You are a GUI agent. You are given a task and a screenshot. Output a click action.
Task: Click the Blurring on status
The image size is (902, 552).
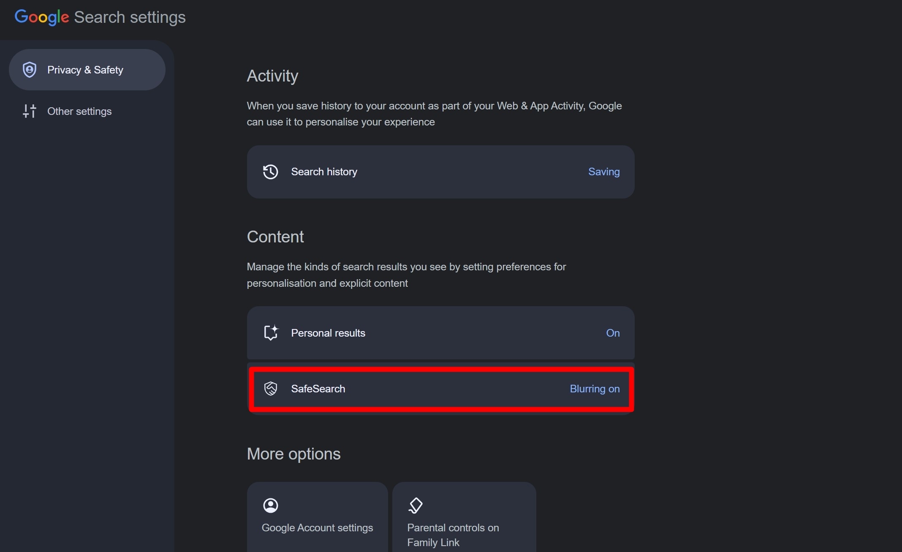click(x=595, y=389)
